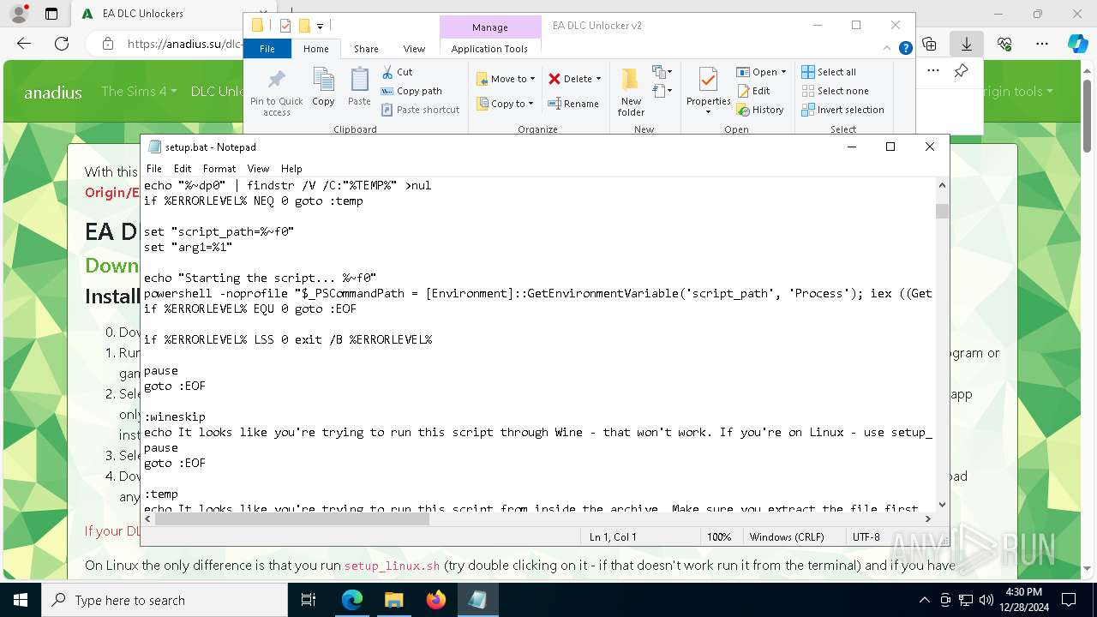The height and width of the screenshot is (617, 1097).
Task: Show file History in ribbon
Action: [x=760, y=110]
